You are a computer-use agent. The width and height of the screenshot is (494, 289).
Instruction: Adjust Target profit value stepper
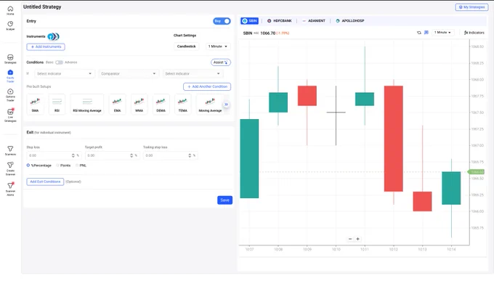tap(131, 155)
